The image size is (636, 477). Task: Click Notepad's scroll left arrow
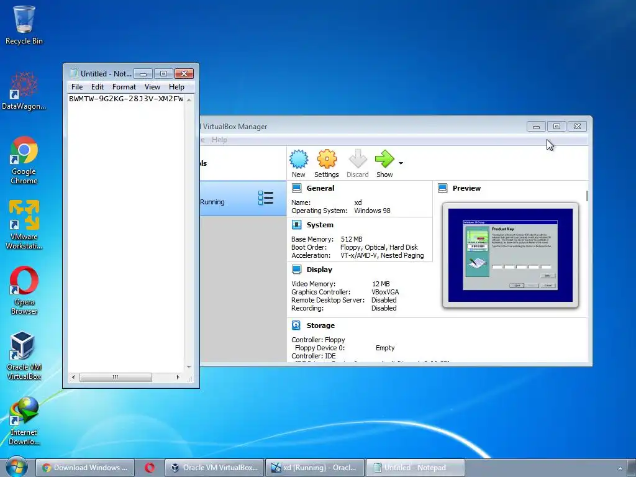73,377
